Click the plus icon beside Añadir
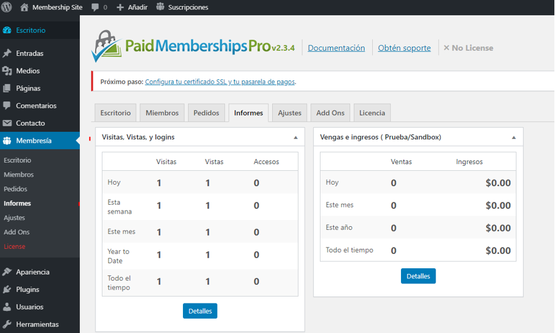The height and width of the screenshot is (333, 555). point(120,7)
